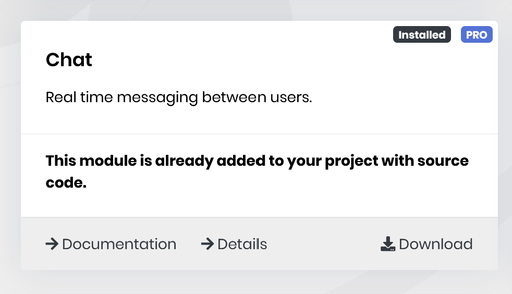This screenshot has width=512, height=294.
Task: Open the Documentation link
Action: tap(119, 244)
